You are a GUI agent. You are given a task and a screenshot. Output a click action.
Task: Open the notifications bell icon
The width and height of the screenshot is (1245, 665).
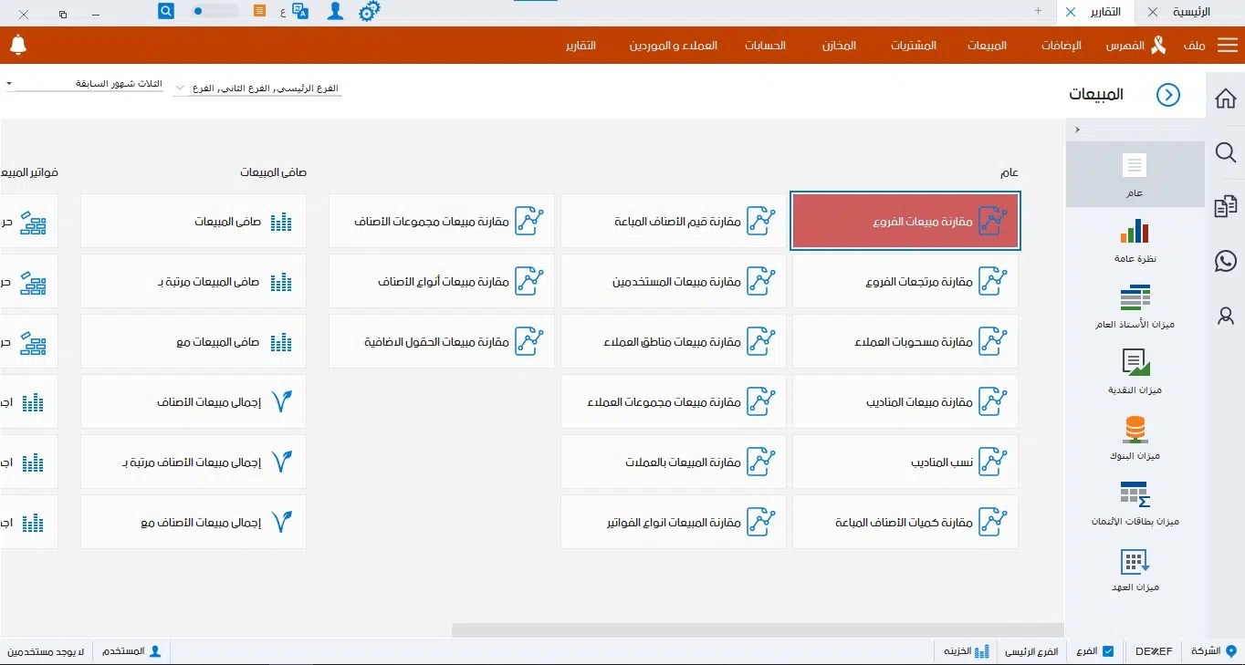click(17, 45)
